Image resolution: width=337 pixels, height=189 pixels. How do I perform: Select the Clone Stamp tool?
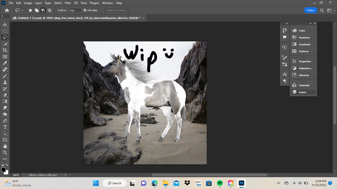pos(5,82)
